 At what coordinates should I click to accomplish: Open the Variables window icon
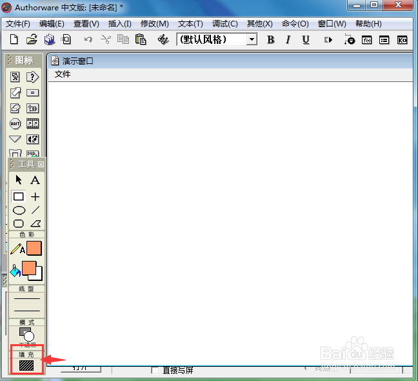point(384,40)
